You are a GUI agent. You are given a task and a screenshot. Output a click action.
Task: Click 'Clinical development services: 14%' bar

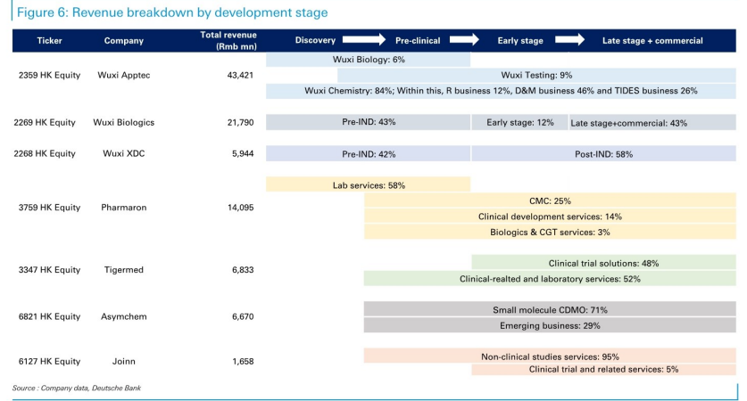550,216
